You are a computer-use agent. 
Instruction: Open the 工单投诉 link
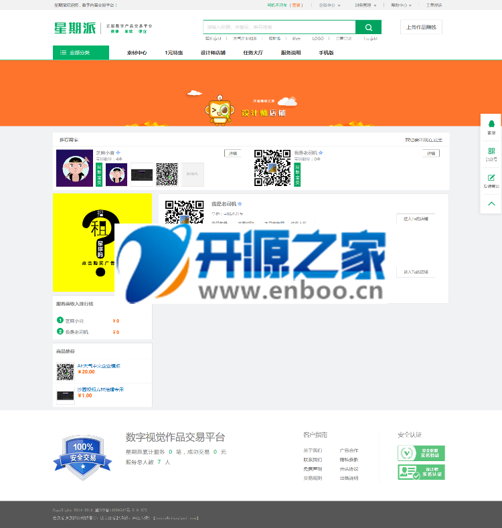(x=434, y=5)
